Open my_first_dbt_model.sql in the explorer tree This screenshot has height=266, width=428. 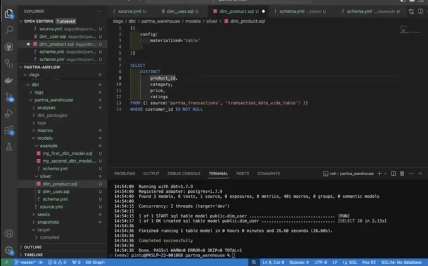point(67,153)
